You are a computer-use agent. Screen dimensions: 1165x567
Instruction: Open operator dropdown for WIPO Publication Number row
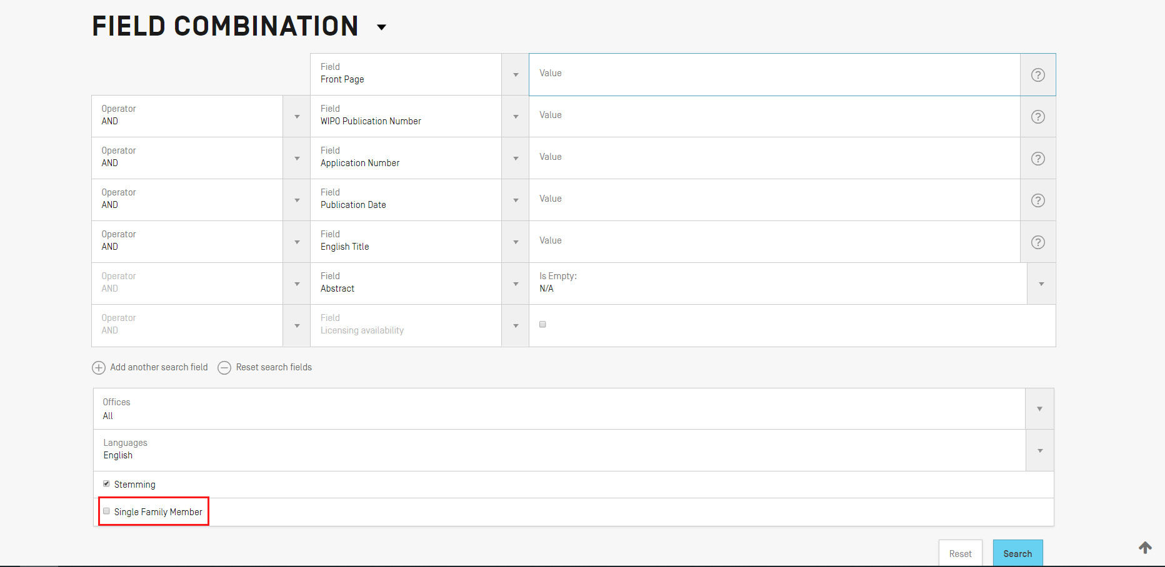[x=297, y=117]
